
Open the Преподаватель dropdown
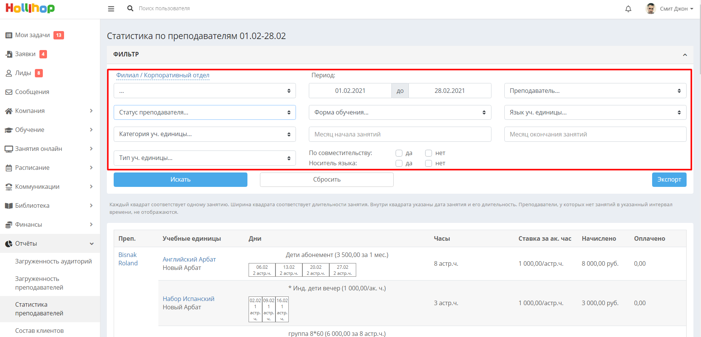click(595, 91)
